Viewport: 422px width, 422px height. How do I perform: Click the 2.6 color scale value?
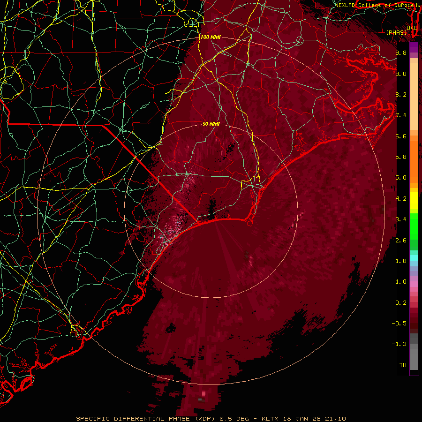pos(401,241)
